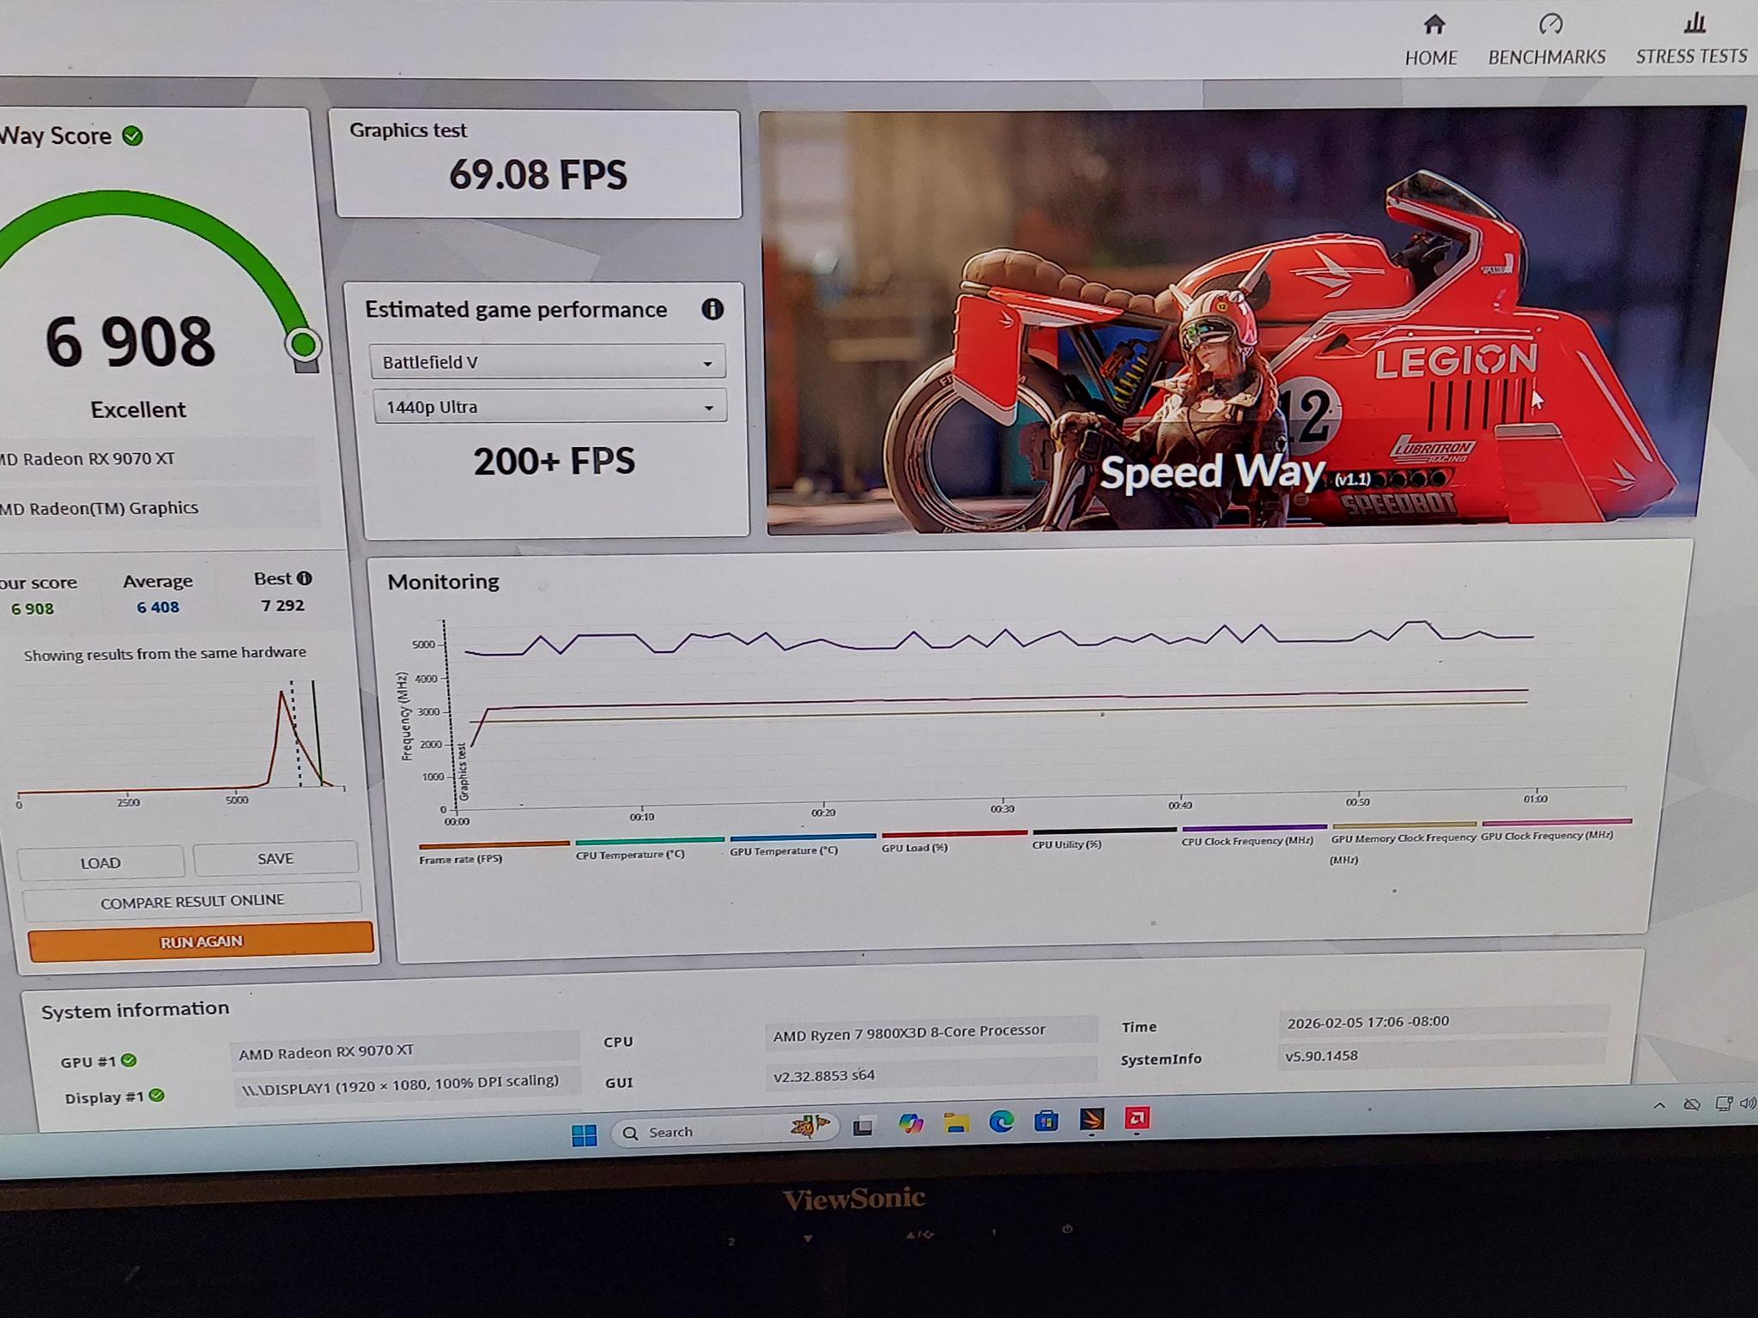The height and width of the screenshot is (1318, 1758).
Task: Expand the 1440p Ultra resolution dropdown
Action: coord(549,407)
